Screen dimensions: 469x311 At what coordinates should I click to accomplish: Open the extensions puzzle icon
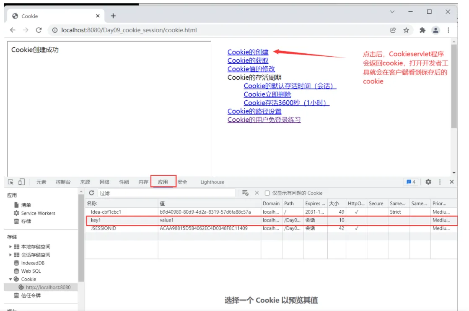422,30
